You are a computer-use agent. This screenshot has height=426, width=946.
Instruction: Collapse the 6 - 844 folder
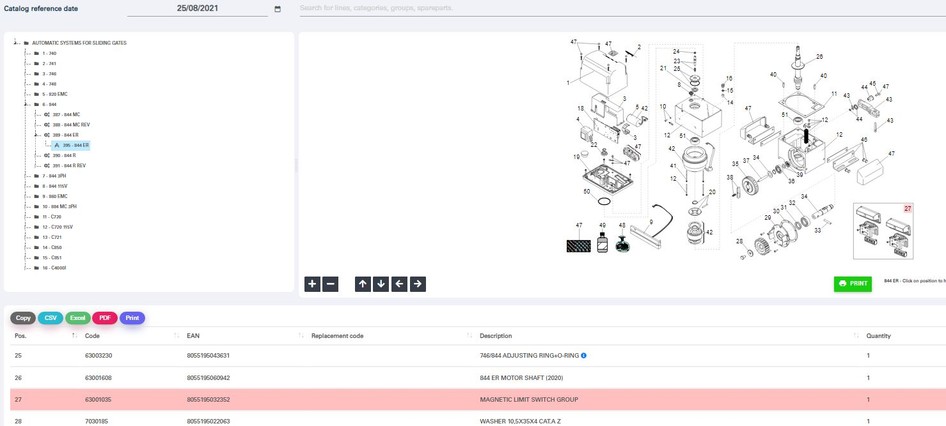click(26, 104)
